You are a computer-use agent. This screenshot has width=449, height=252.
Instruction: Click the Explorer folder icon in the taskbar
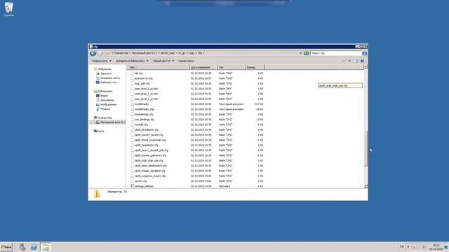pyautogui.click(x=45, y=247)
